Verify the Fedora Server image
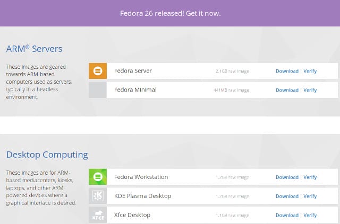The image size is (340, 224). tap(310, 71)
